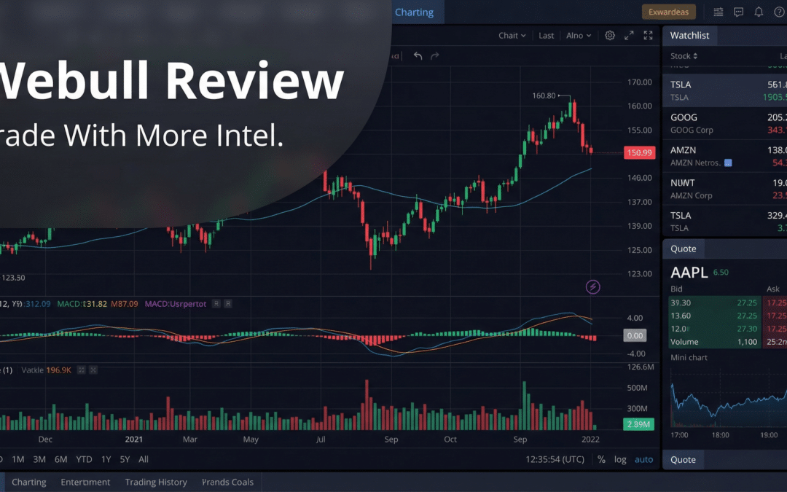Open the Prands Coals tab
Viewport: 787px width, 492px height.
pyautogui.click(x=227, y=482)
